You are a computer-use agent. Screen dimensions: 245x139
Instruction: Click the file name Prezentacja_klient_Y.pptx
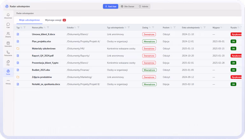[45, 63]
